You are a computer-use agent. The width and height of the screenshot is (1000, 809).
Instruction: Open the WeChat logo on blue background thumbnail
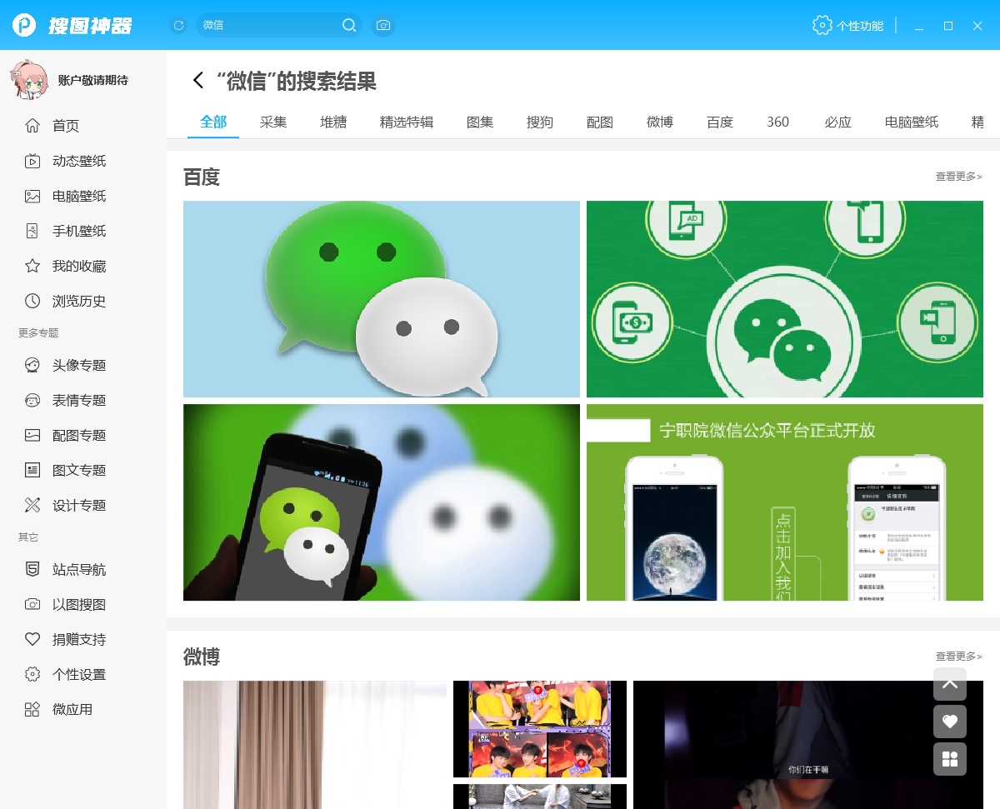pyautogui.click(x=381, y=298)
